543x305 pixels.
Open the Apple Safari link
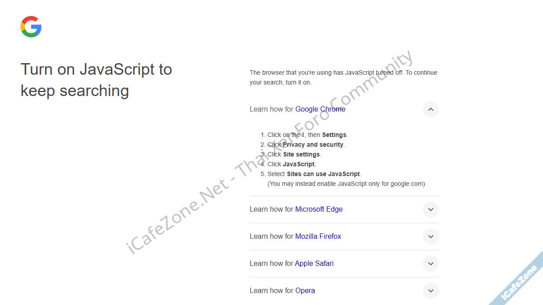coord(314,264)
